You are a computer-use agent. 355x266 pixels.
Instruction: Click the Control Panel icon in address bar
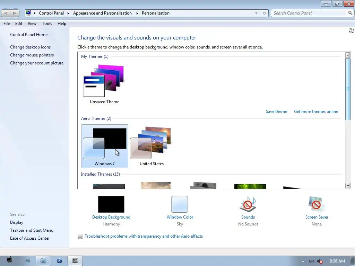point(28,13)
